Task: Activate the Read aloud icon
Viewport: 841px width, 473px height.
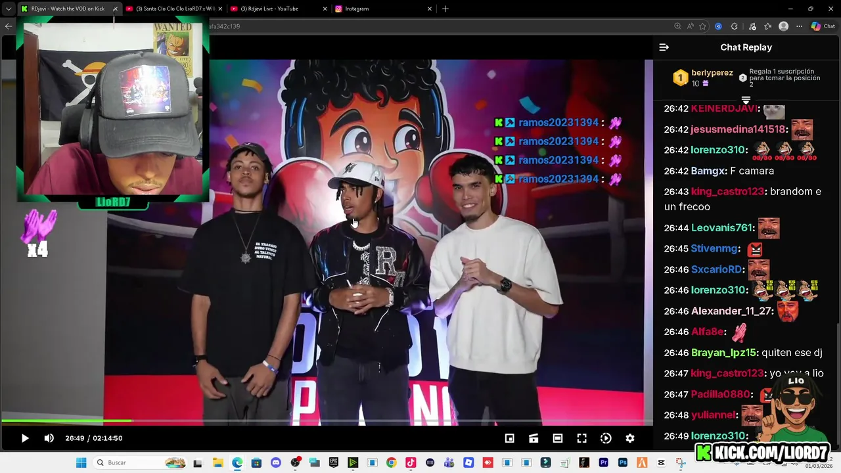Action: (690, 26)
